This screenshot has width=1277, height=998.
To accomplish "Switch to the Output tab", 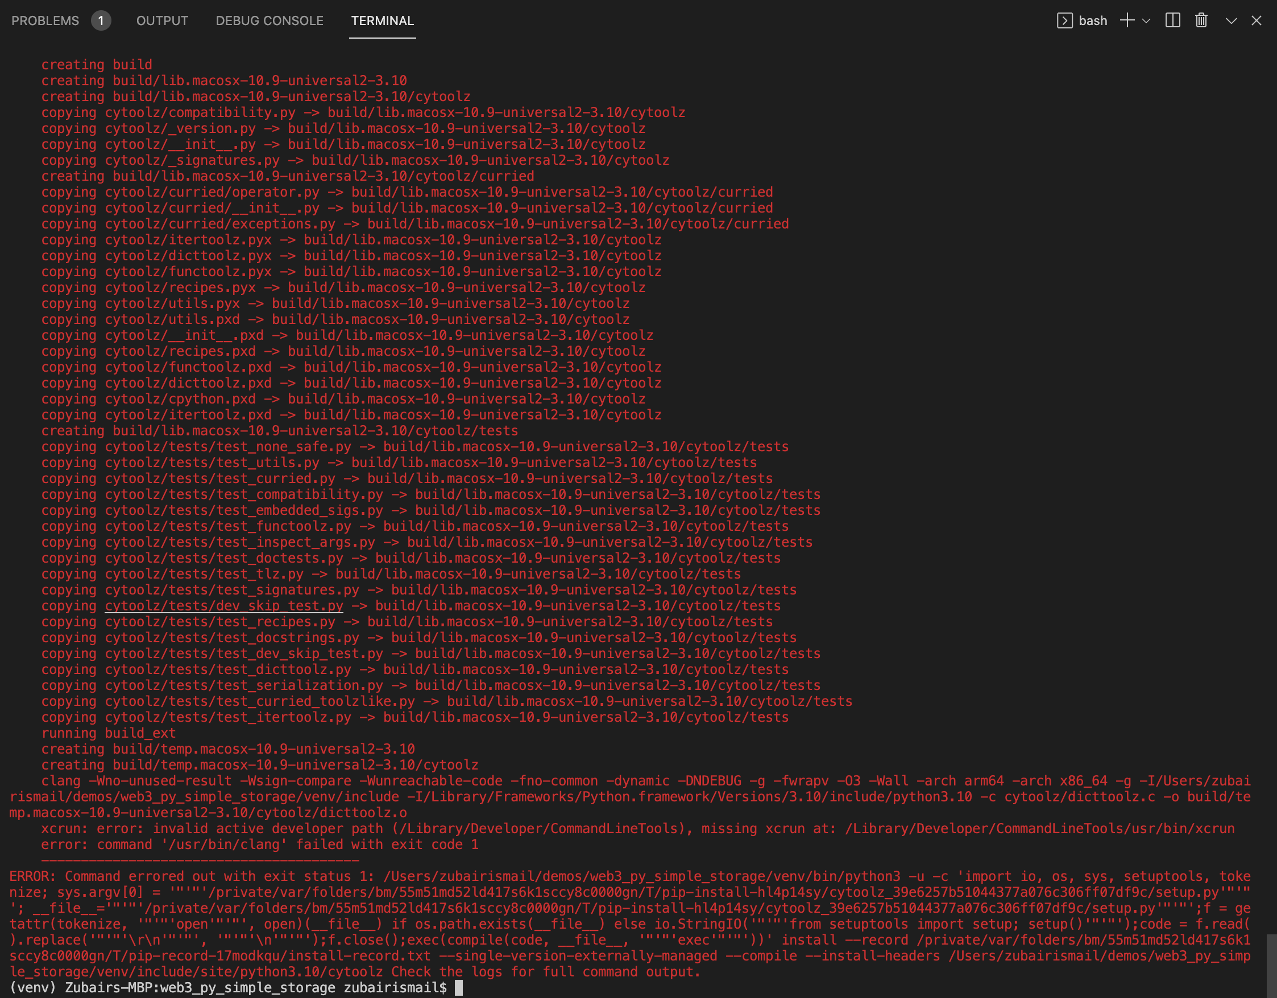I will (162, 20).
